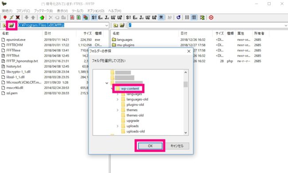Select Auto transfer mode icon
The height and width of the screenshot is (173, 288).
click(86, 17)
